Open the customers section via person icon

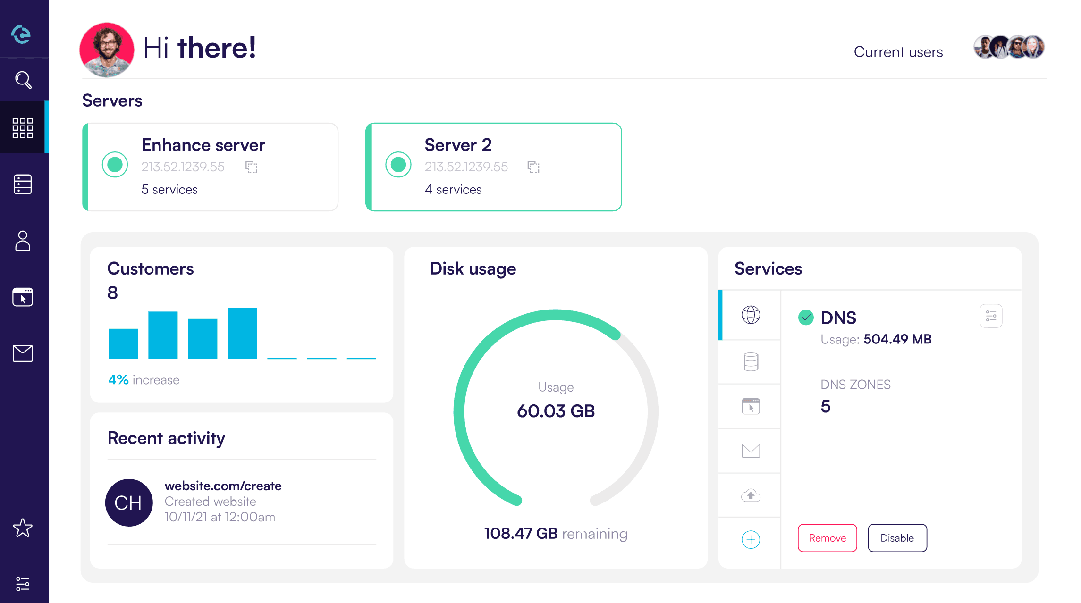pos(23,242)
